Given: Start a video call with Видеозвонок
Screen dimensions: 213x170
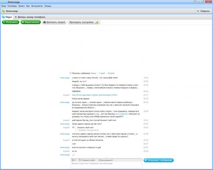Looking at the screenshot, I should (x=31, y=22).
